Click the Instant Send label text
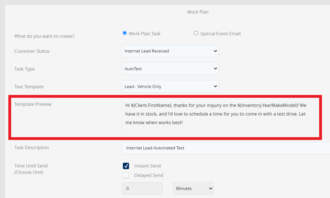The width and height of the screenshot is (330, 198). coord(148,166)
